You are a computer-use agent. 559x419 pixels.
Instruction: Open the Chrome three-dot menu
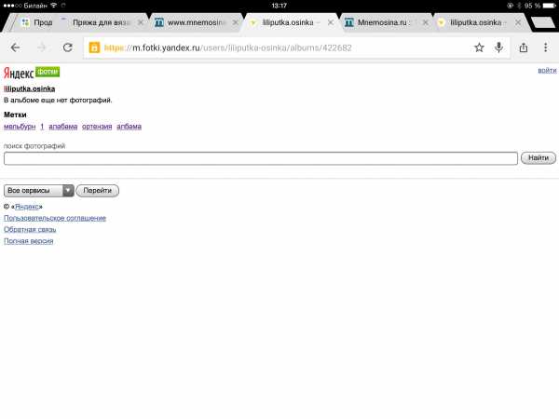coord(546,47)
